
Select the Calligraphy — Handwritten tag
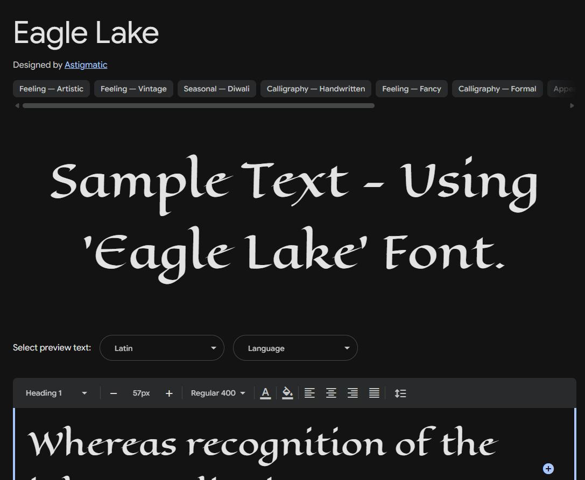pos(315,89)
